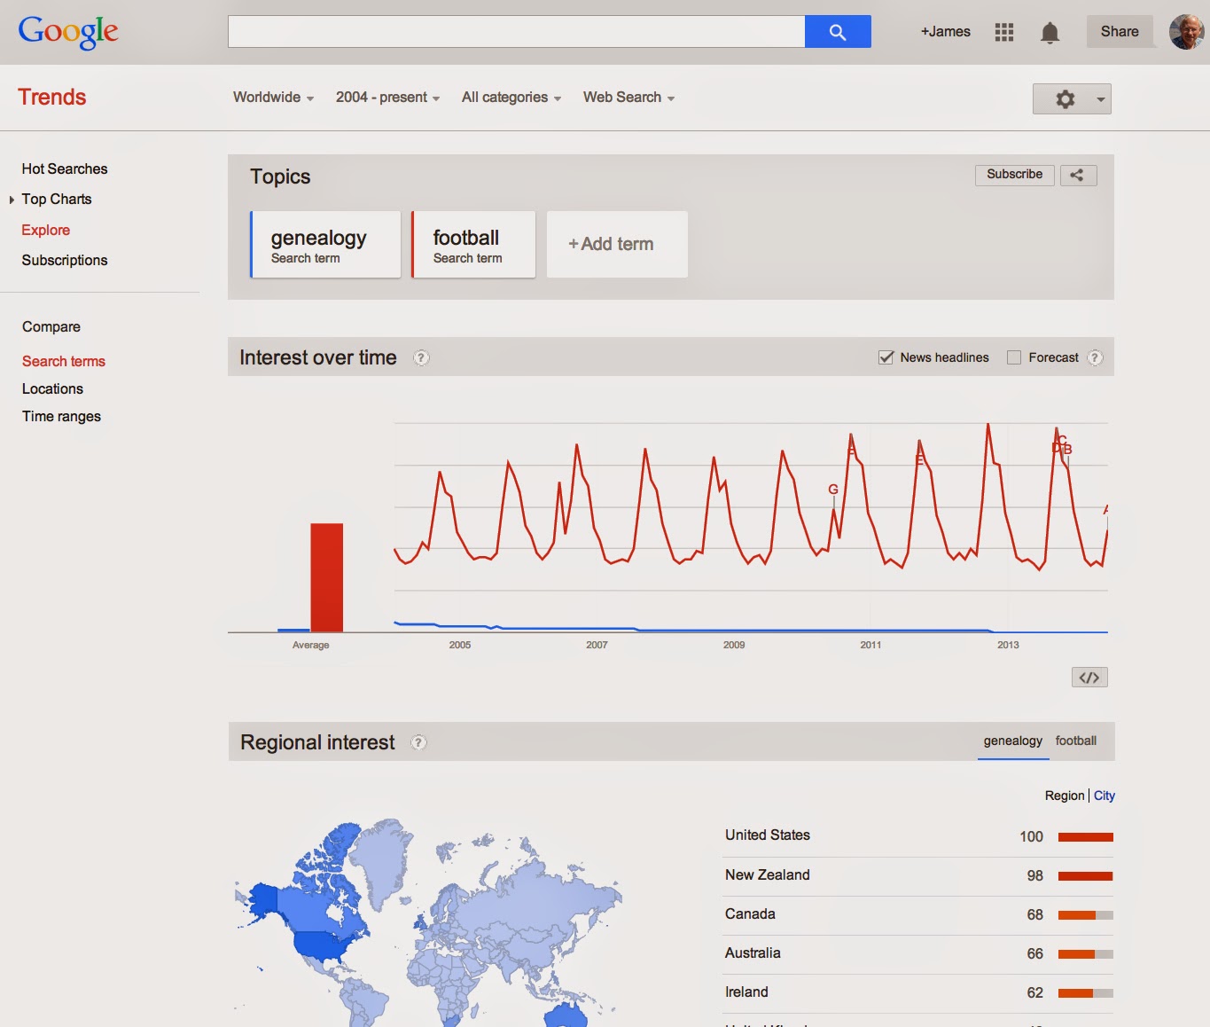Click the blue search magnifier button
1210x1027 pixels.
coord(838,32)
